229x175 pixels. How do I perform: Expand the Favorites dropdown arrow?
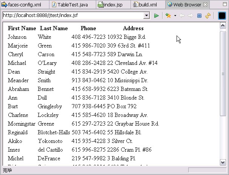(x=175, y=15)
